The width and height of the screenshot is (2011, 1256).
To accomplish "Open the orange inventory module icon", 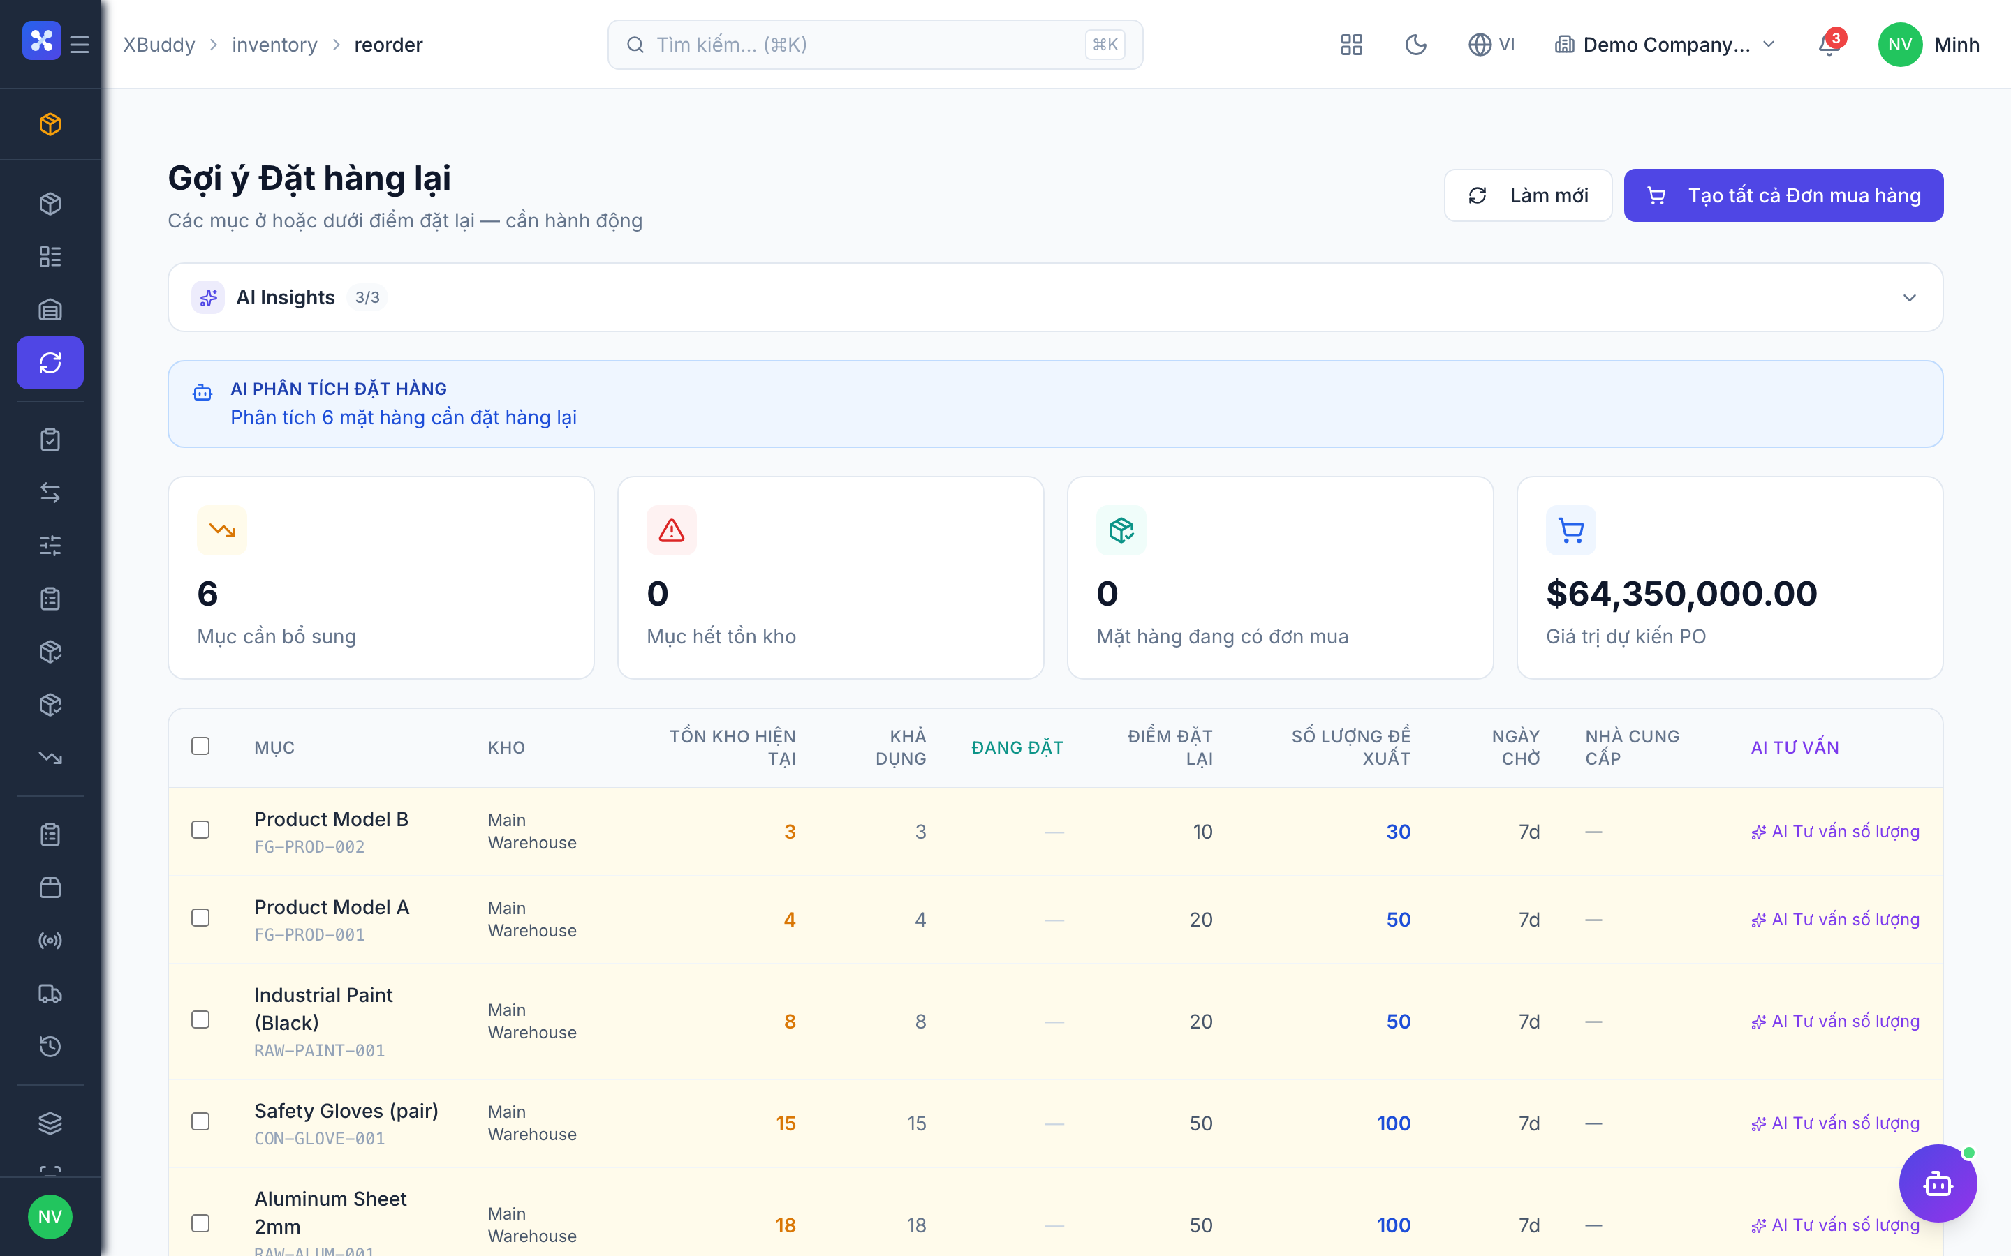I will point(51,125).
